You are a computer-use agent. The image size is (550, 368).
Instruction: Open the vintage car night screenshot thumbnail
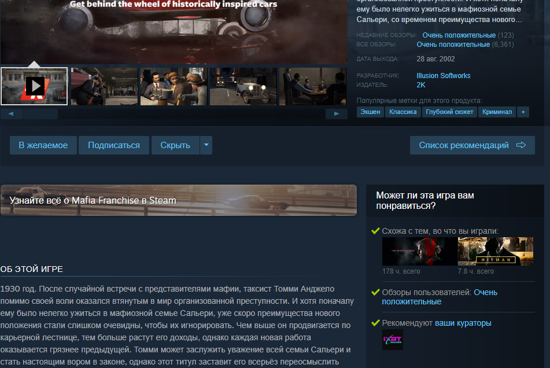tap(243, 86)
